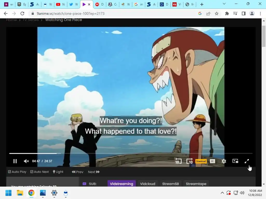Select the Vidstreaming server
The width and height of the screenshot is (266, 199).
pyautogui.click(x=122, y=184)
